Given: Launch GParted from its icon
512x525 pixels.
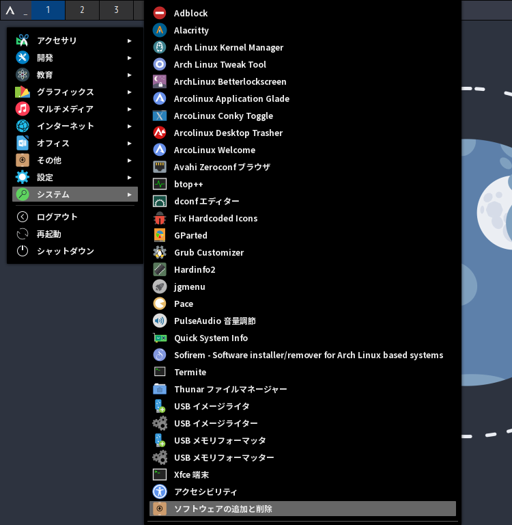Looking at the screenshot, I should pos(160,235).
